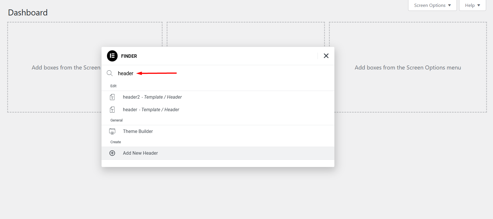Open Theme Builder
Screen dimensions: 493x219
(218, 132)
